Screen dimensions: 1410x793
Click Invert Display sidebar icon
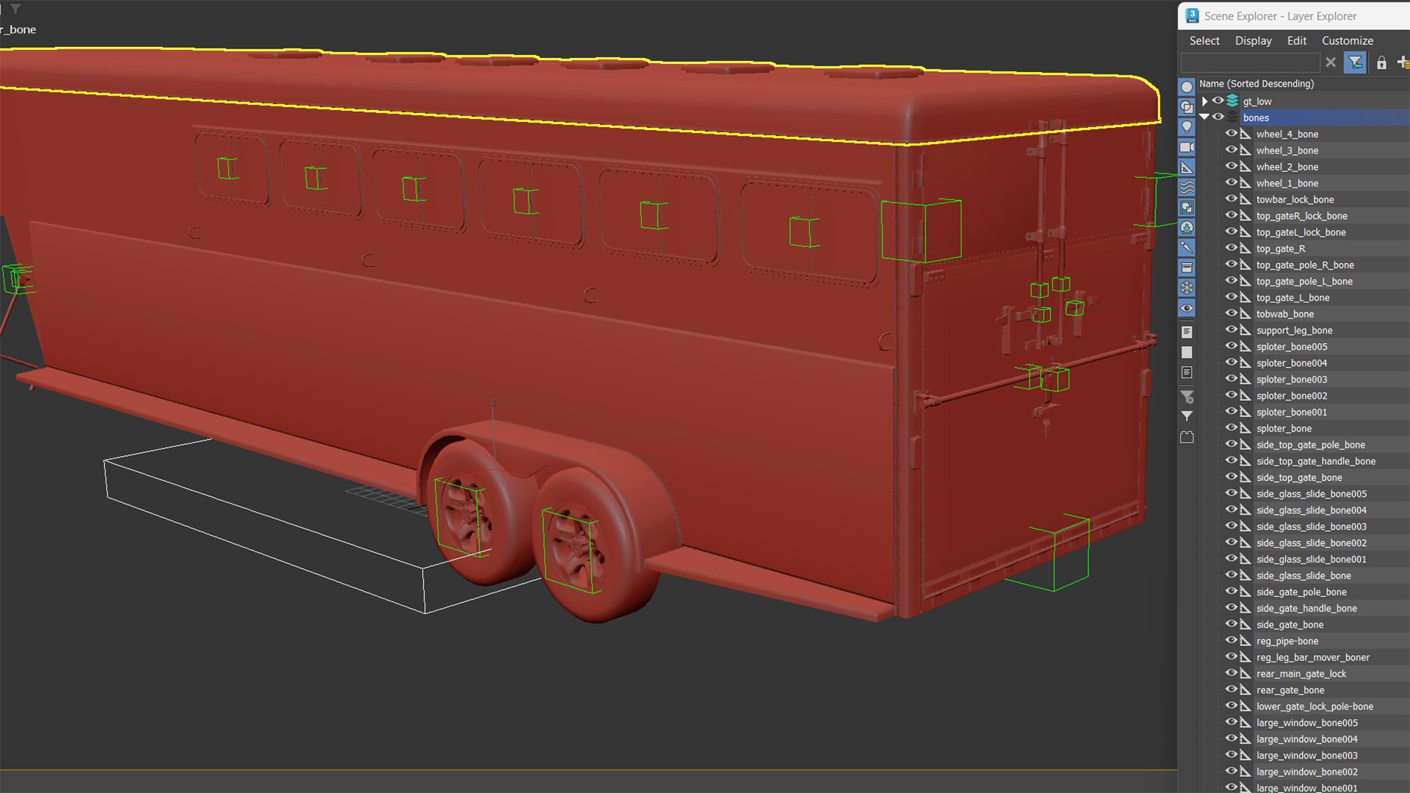coord(1187,373)
